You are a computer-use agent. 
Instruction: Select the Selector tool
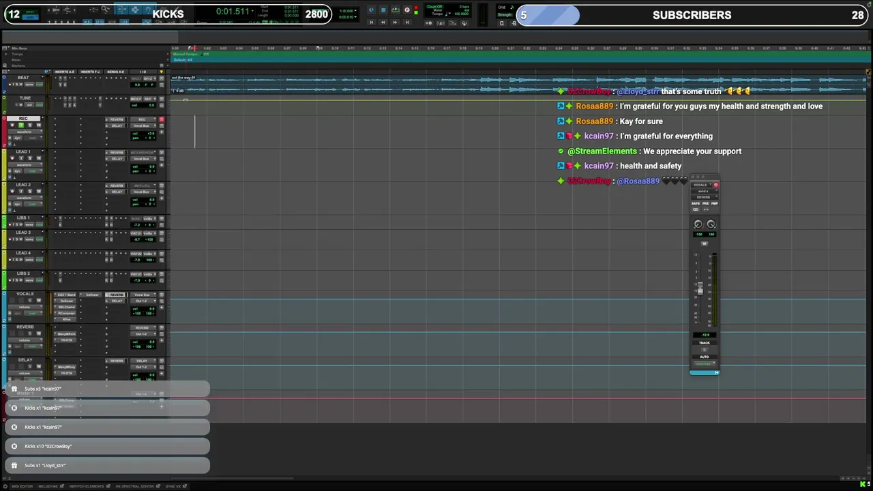point(135,10)
